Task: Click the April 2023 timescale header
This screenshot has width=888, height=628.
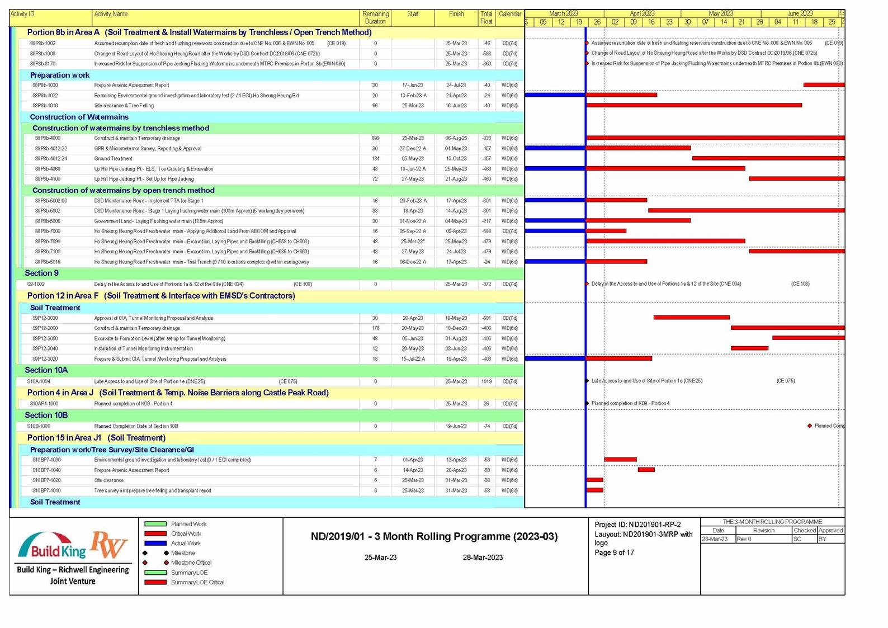Action: 641,13
